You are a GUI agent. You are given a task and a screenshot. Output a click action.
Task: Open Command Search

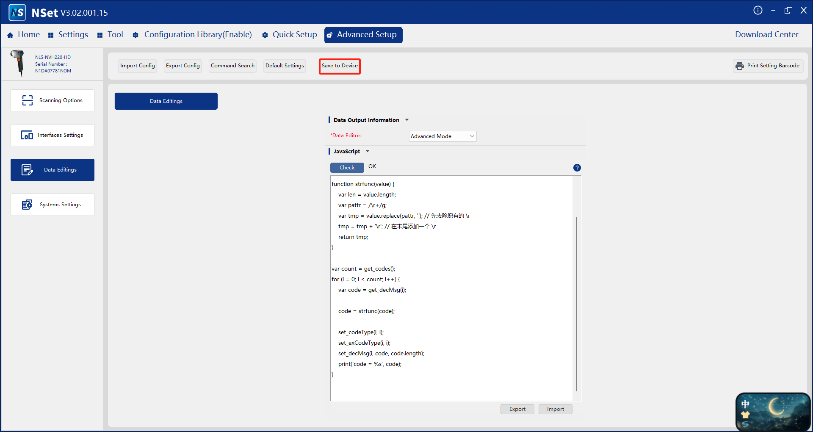(x=232, y=66)
